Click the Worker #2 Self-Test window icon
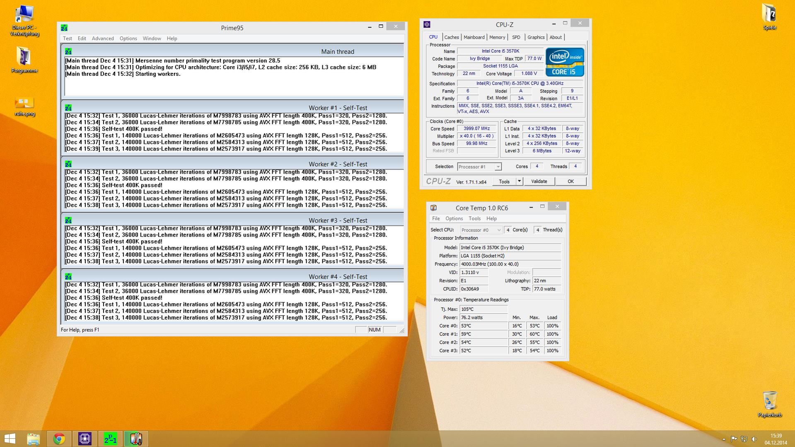The image size is (795, 447). [x=68, y=164]
